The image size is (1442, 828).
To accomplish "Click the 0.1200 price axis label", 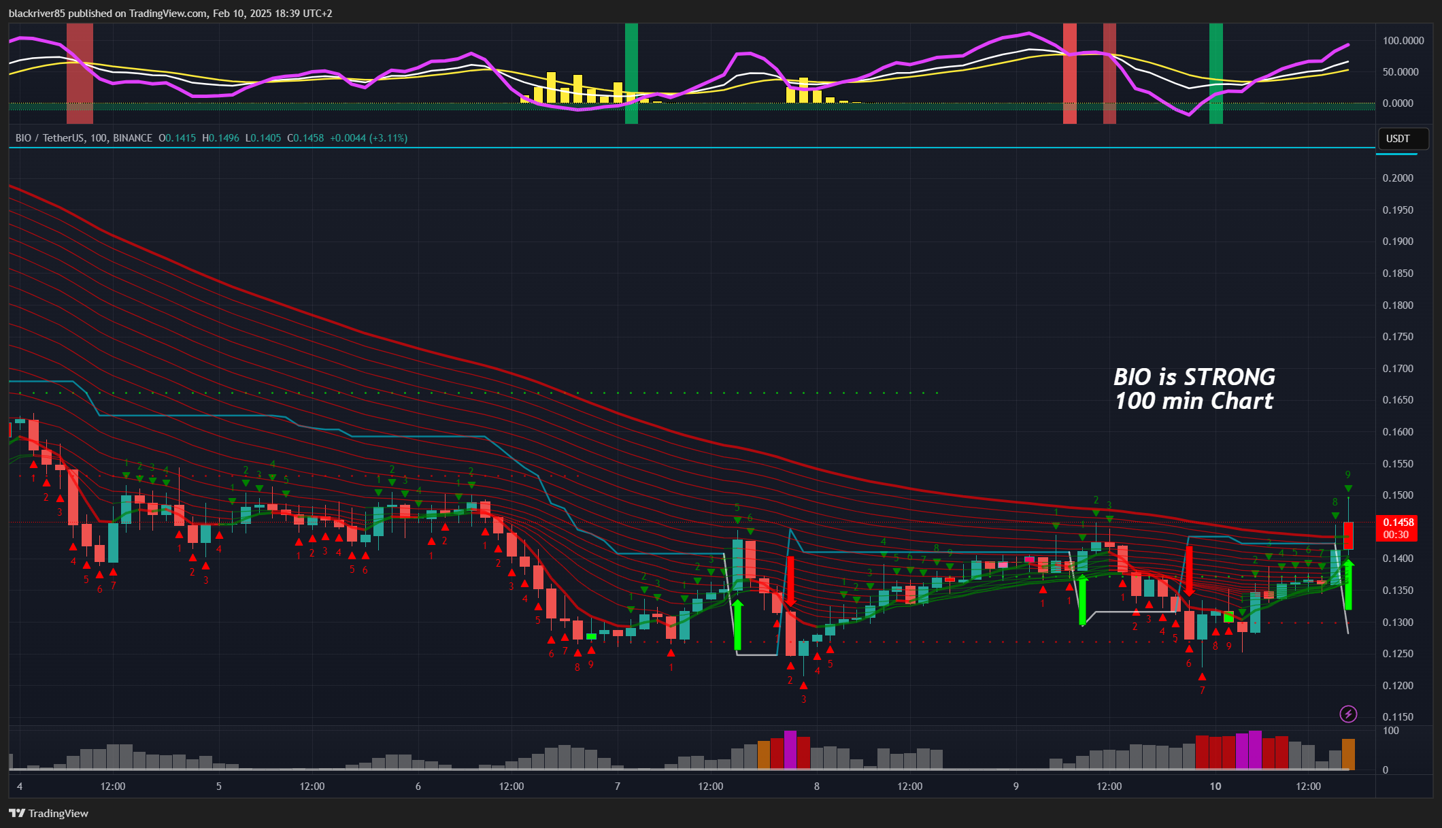I will click(1398, 686).
